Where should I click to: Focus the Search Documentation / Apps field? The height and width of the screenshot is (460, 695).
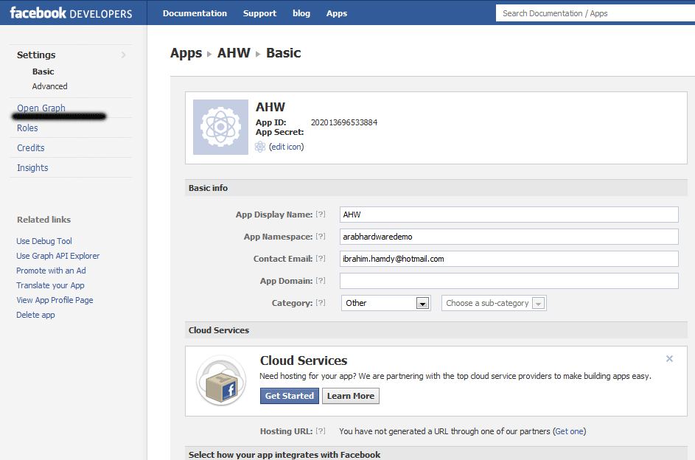(x=596, y=13)
